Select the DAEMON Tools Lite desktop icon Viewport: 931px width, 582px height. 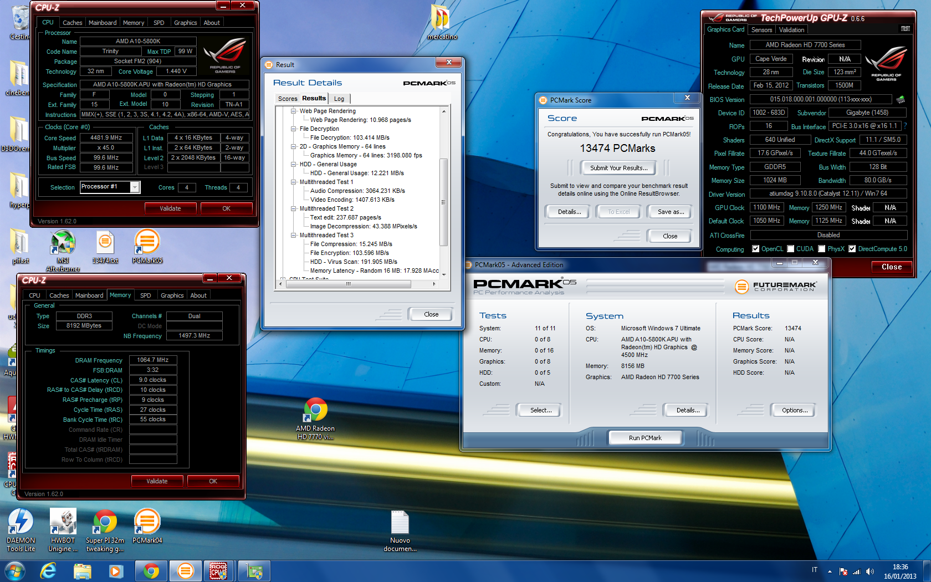[21, 531]
